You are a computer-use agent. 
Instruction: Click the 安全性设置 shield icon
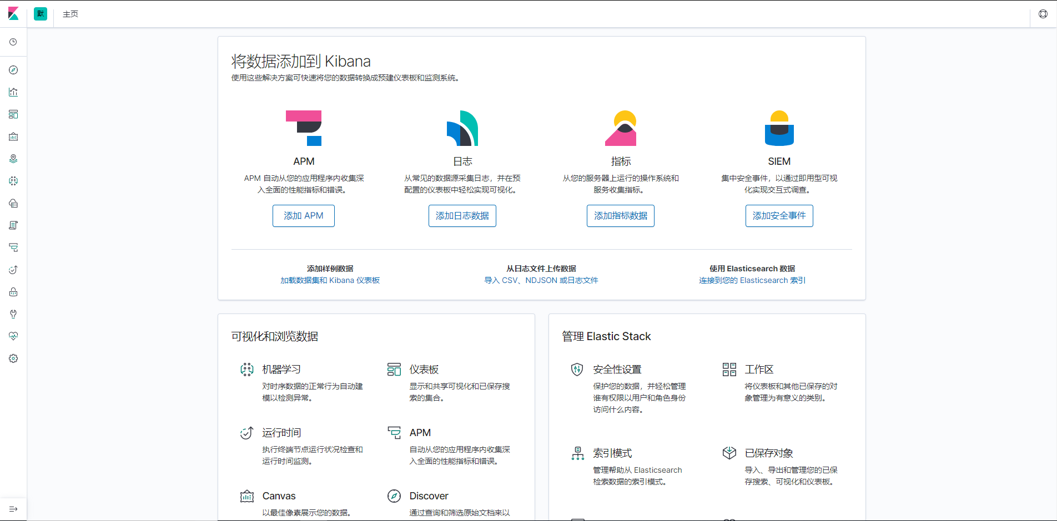pos(577,370)
